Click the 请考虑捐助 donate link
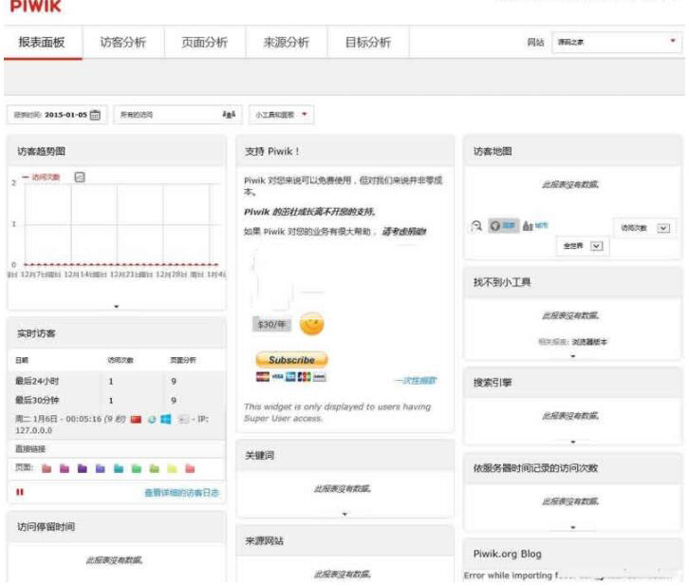The image size is (689, 586). [x=404, y=231]
